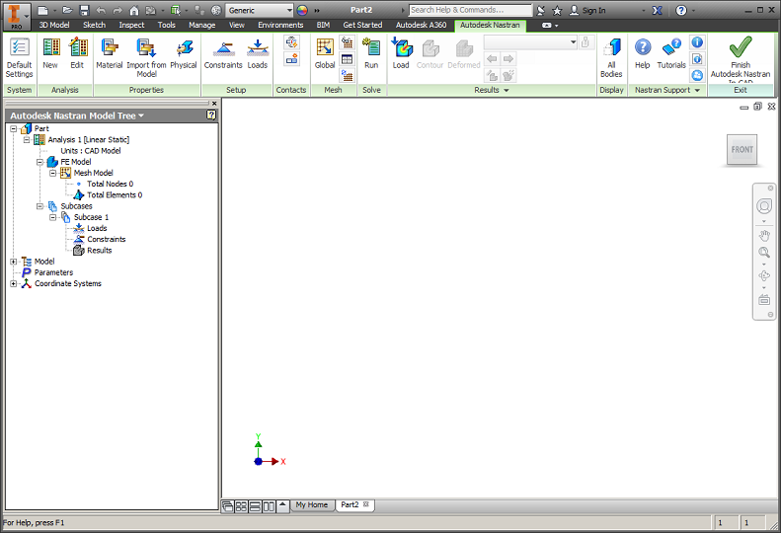Viewport: 781px width, 533px height.
Task: Click the Sign In button
Action: tap(587, 10)
